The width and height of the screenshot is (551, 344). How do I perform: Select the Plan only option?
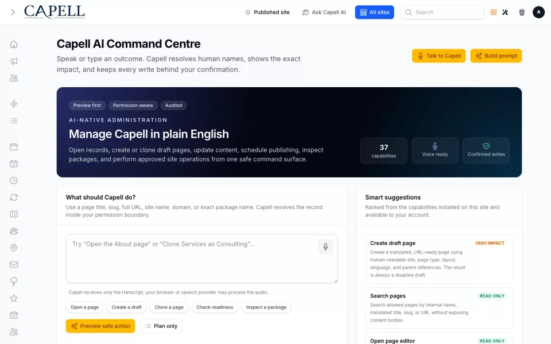pos(161,326)
